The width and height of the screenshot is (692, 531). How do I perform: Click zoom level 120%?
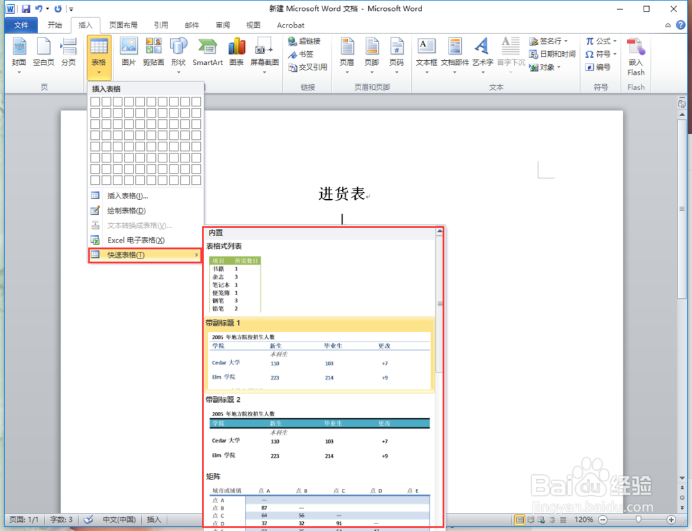coord(583,519)
